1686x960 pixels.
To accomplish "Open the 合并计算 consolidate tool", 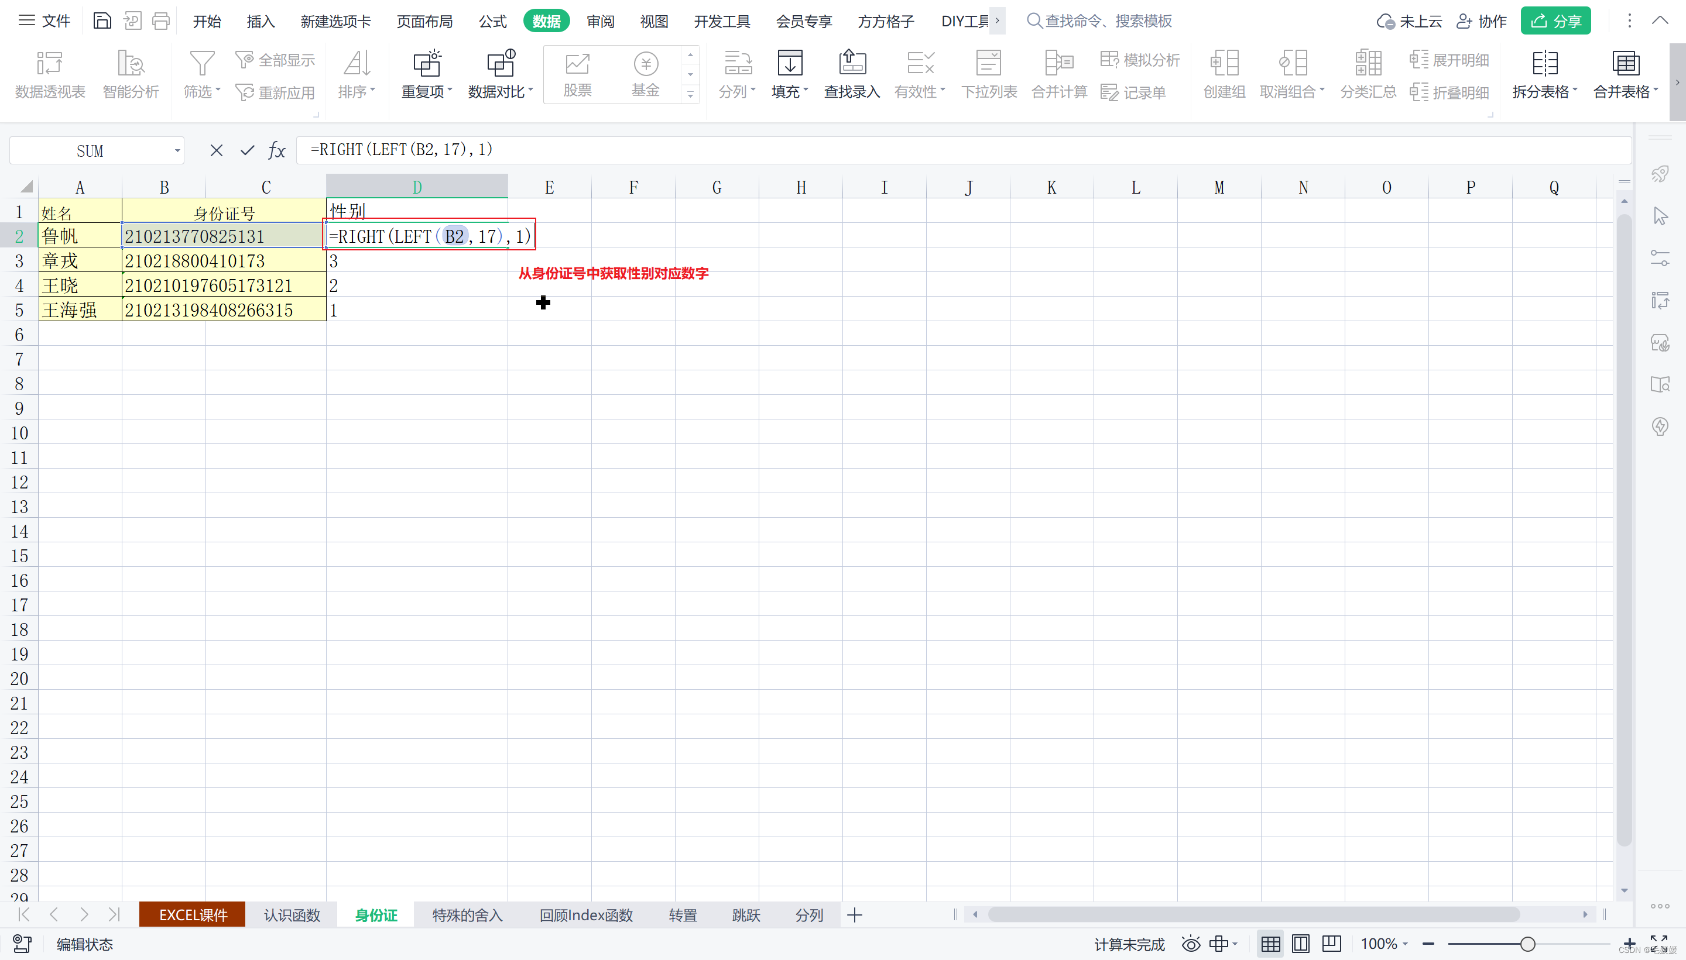I will coord(1060,74).
